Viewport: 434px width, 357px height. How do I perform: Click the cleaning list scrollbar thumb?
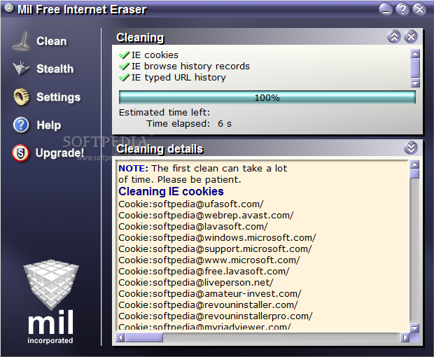415,68
